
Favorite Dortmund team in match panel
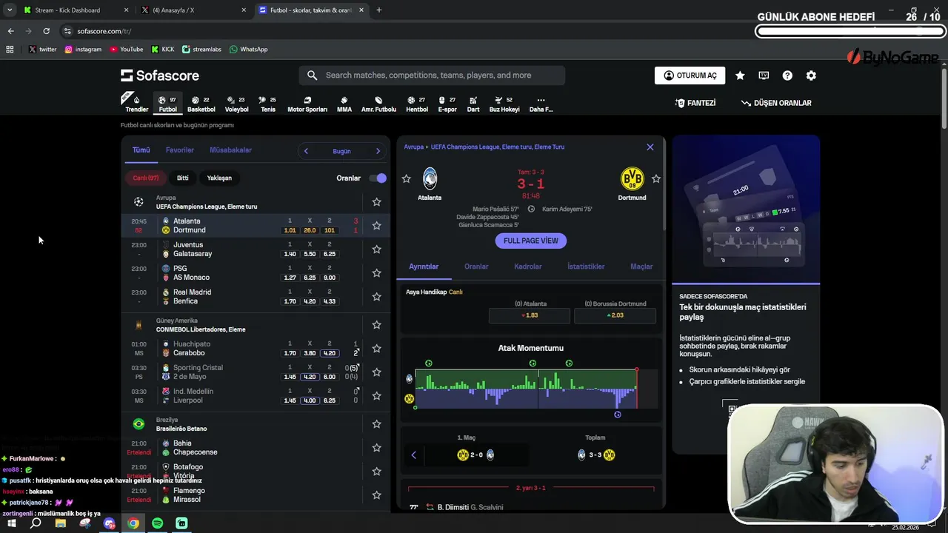click(x=656, y=178)
